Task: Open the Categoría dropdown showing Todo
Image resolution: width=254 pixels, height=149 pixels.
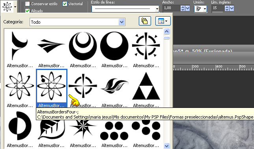Action: (77, 22)
